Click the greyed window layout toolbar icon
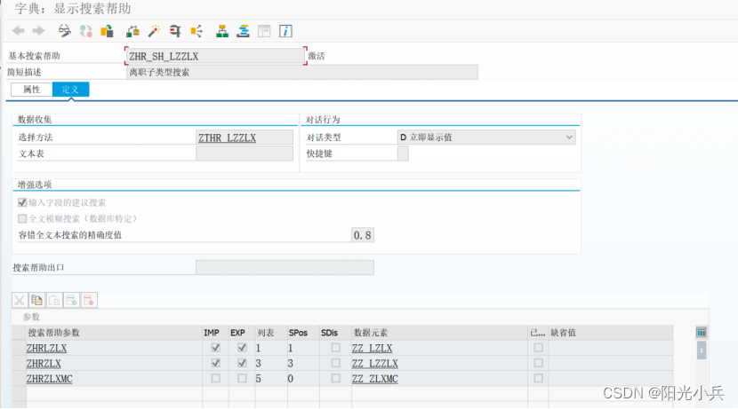 [264, 31]
